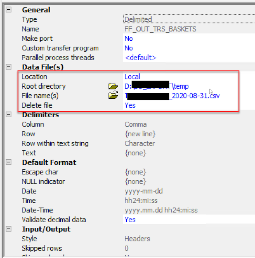Edit file name ending _2020-08-31.csv

tap(172, 96)
